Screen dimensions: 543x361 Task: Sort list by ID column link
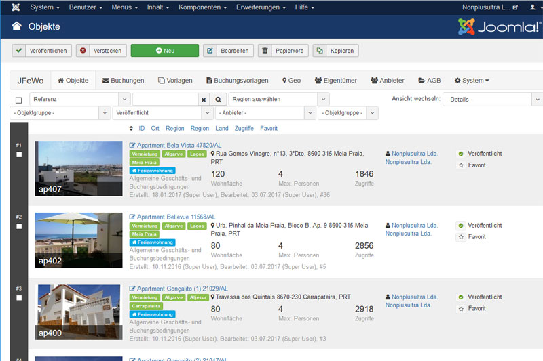142,128
